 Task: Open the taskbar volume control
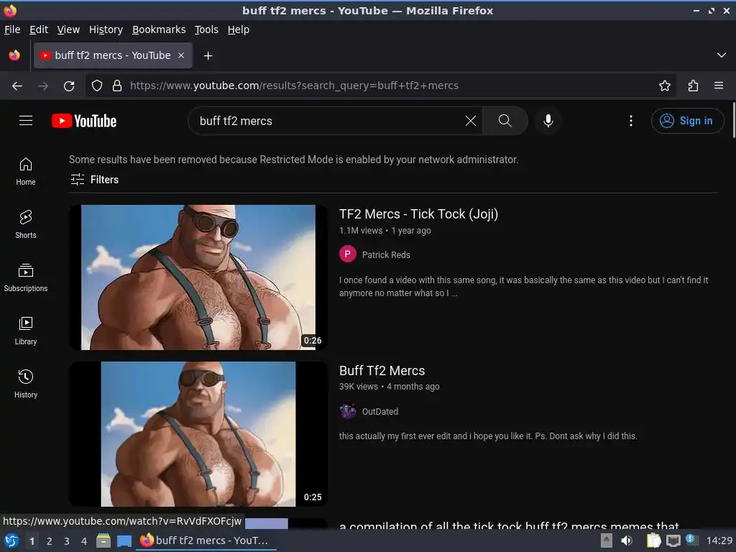(627, 540)
